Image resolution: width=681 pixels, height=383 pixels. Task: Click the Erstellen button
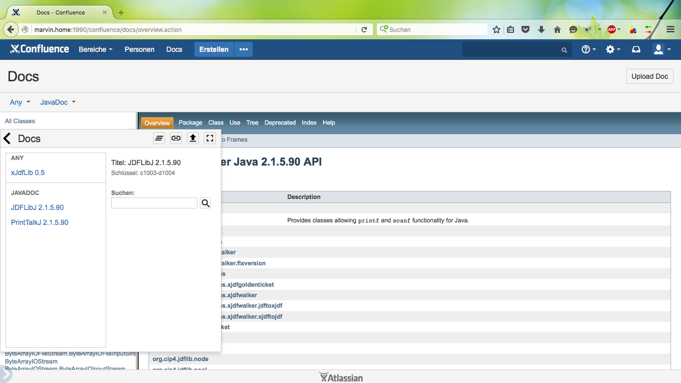point(214,49)
